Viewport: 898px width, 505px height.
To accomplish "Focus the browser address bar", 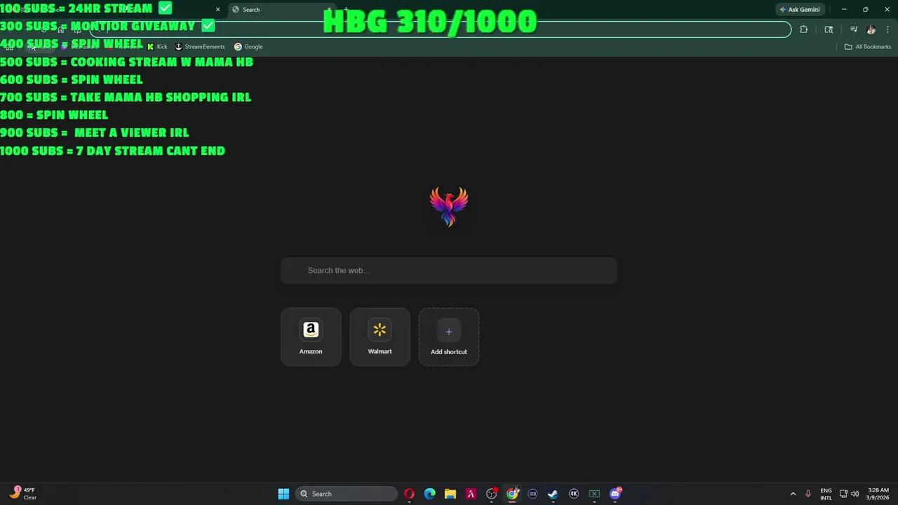I will point(441,29).
